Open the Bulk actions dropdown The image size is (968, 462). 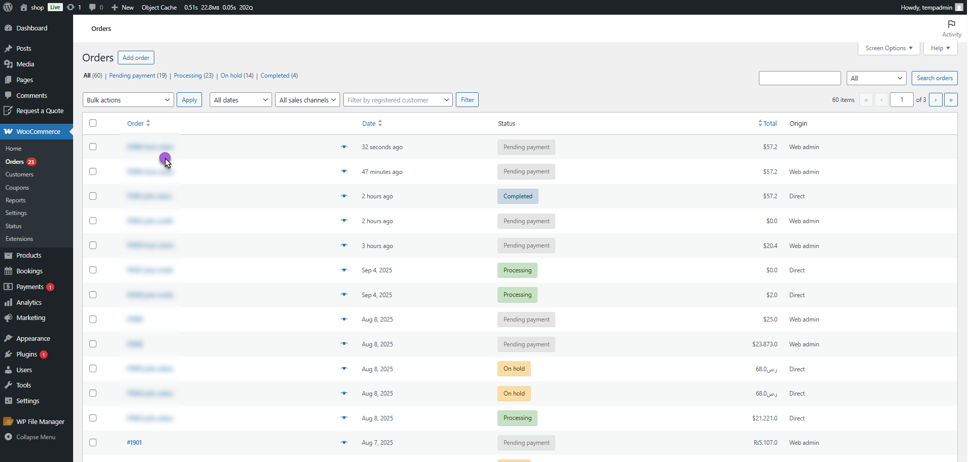[x=128, y=100]
